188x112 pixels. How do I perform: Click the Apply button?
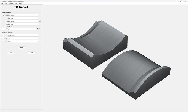point(11,53)
